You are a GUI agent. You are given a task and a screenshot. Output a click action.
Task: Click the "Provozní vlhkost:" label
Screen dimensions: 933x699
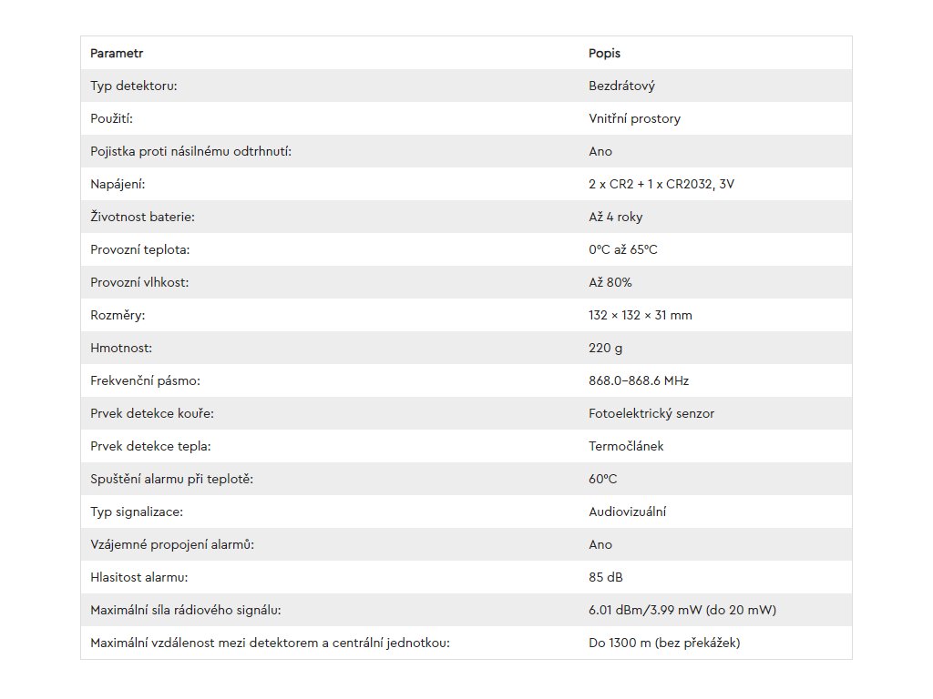click(x=139, y=282)
